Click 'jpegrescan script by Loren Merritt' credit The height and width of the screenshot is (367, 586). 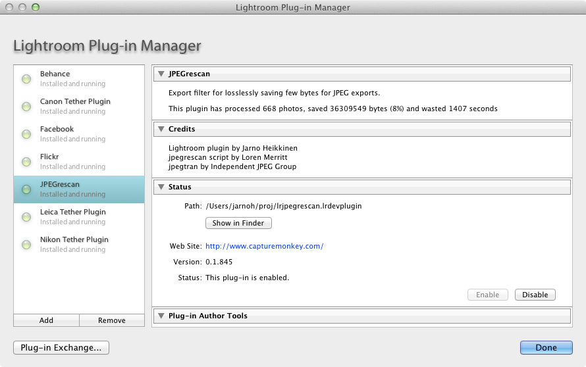[x=228, y=157]
